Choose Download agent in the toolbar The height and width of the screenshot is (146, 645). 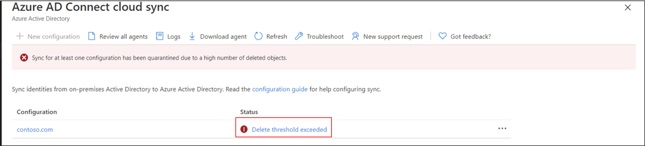click(223, 37)
